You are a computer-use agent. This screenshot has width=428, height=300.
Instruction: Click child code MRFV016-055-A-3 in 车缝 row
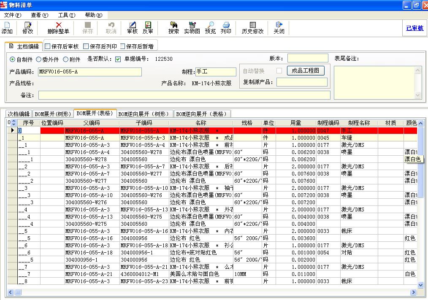(144, 138)
